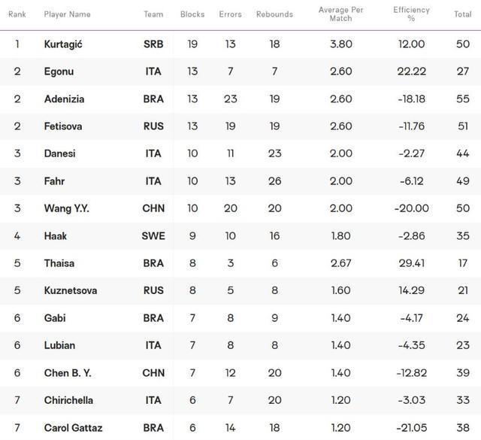Open Thaisa's player name link
The image size is (481, 440).
click(59, 263)
